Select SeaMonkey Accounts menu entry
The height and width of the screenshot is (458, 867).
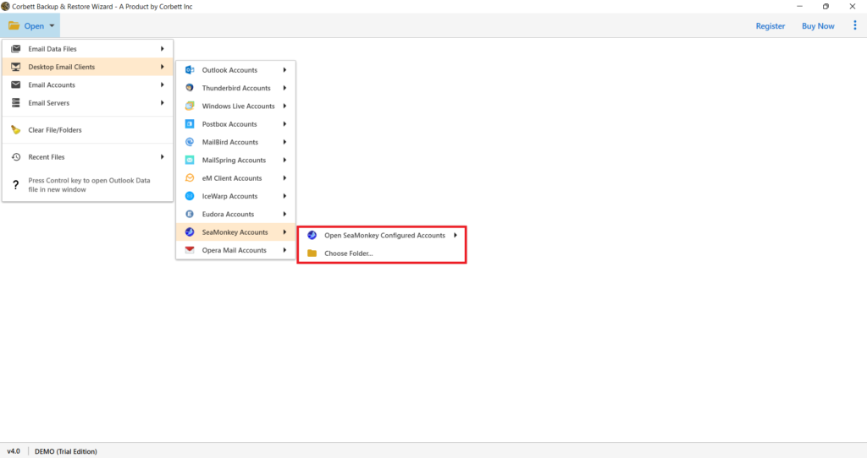[x=235, y=232]
